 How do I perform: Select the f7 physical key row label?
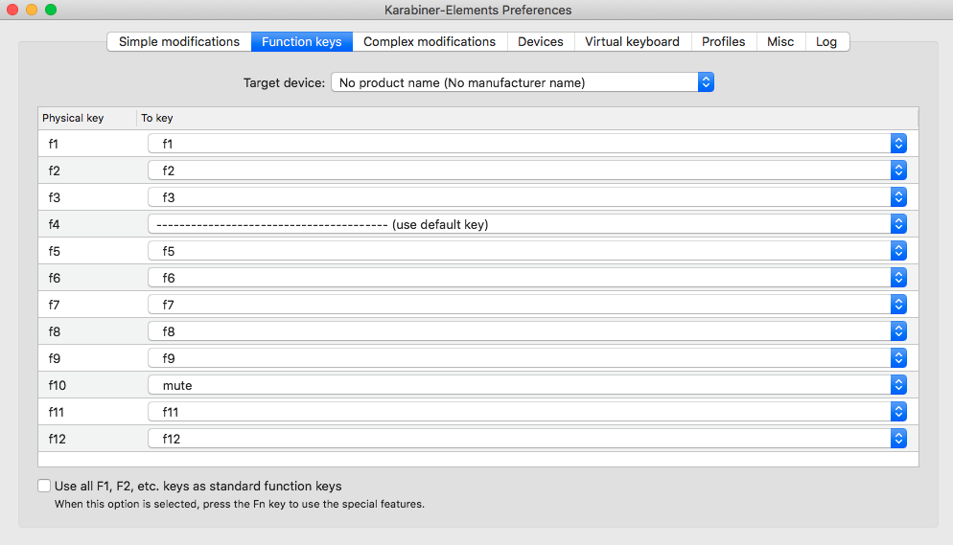point(54,305)
